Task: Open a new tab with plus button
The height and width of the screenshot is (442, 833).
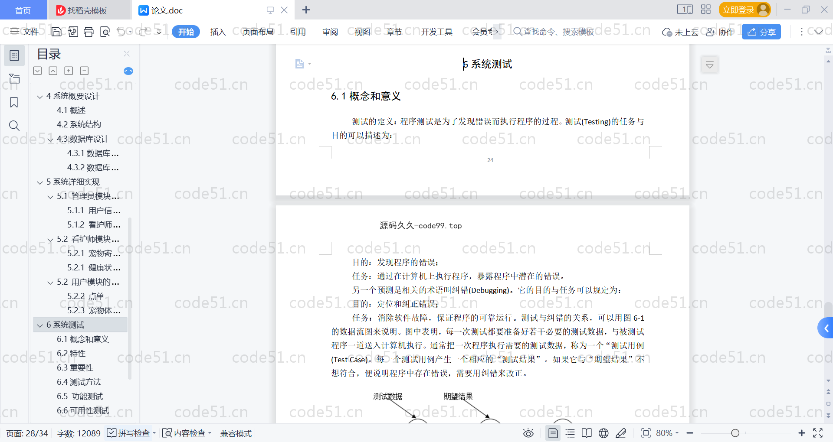Action: [306, 10]
